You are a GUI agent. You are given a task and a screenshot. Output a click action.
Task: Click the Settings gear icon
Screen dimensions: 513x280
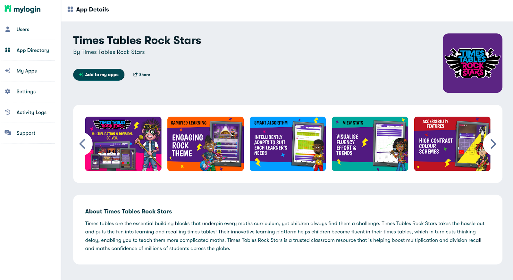coord(8,91)
